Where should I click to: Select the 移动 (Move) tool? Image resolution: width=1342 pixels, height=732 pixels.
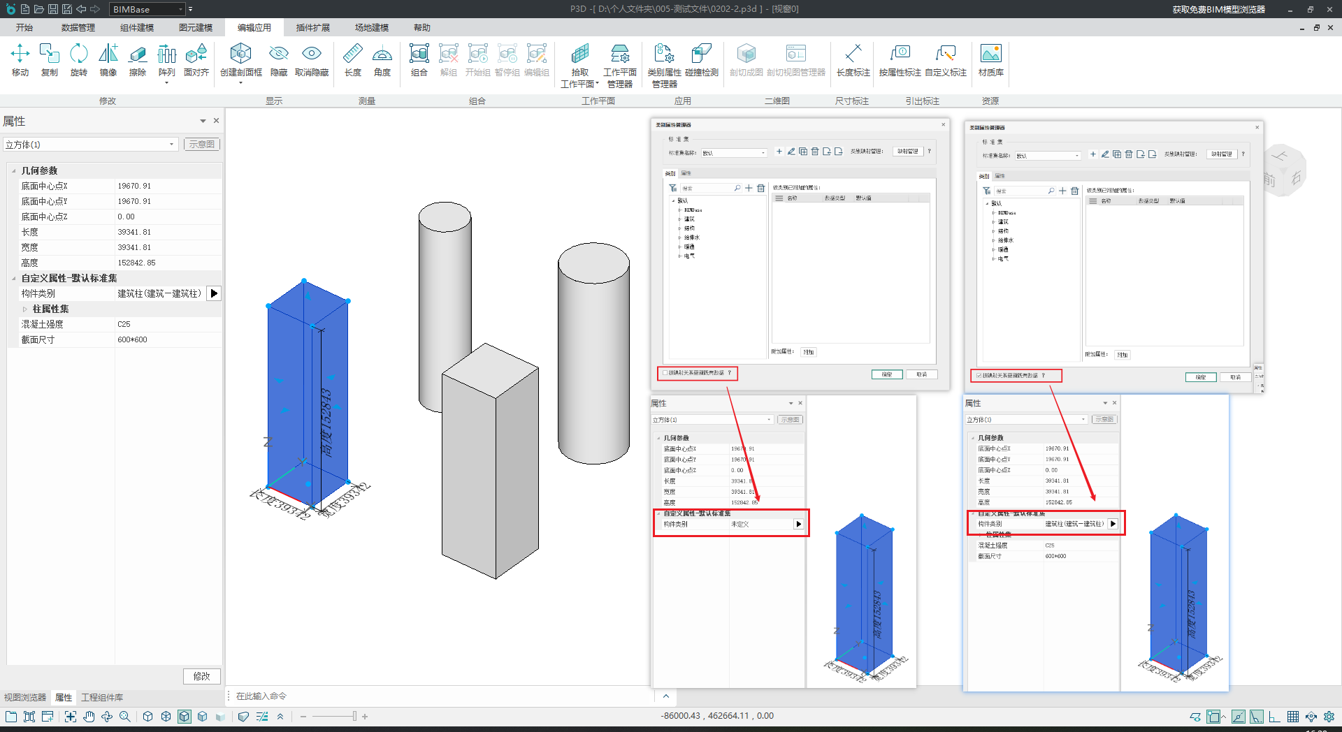[x=20, y=59]
